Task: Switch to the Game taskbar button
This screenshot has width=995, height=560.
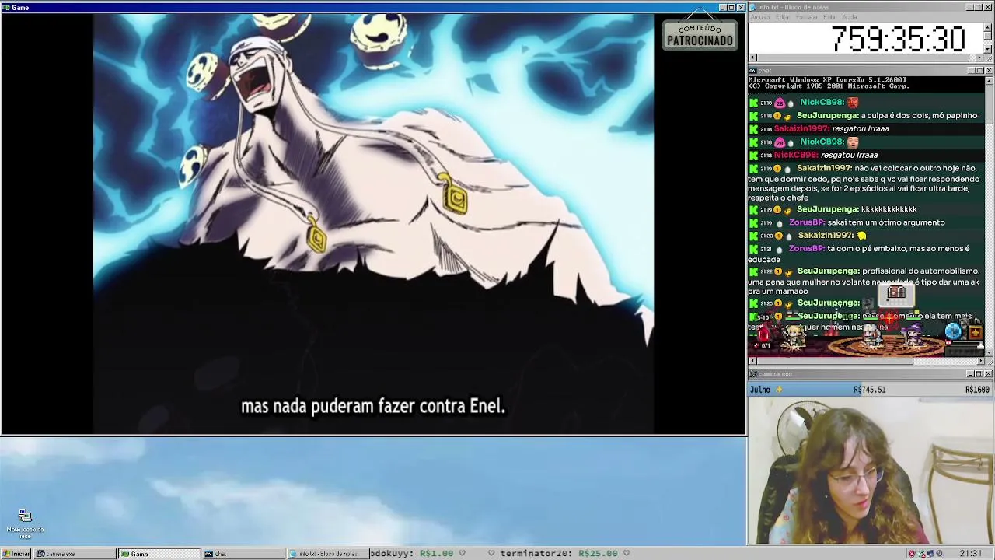Action: coord(159,554)
